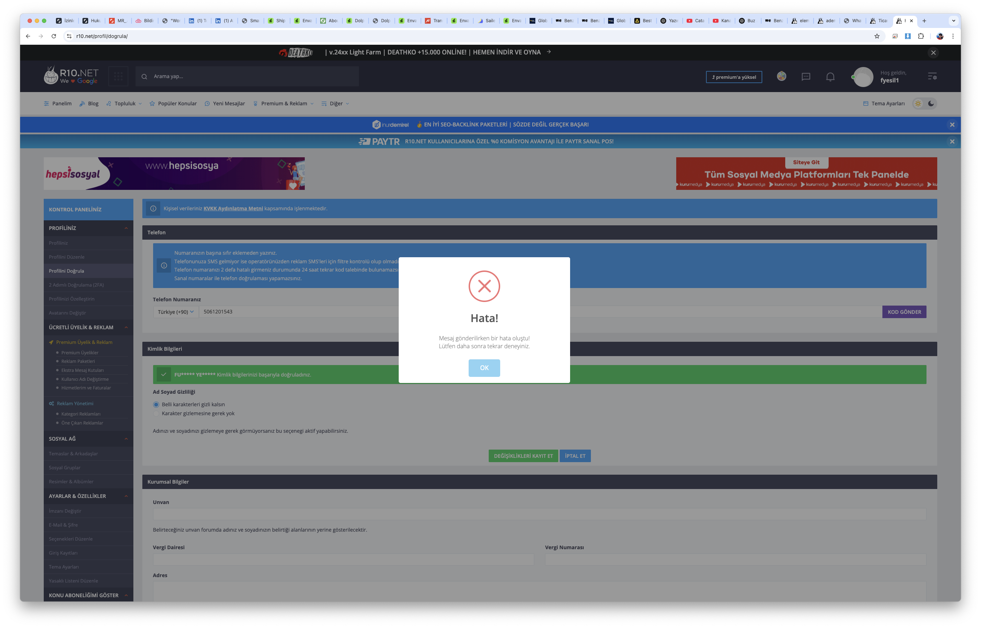The image size is (981, 628).
Task: Click the İPTAL ET button
Action: [x=575, y=456]
